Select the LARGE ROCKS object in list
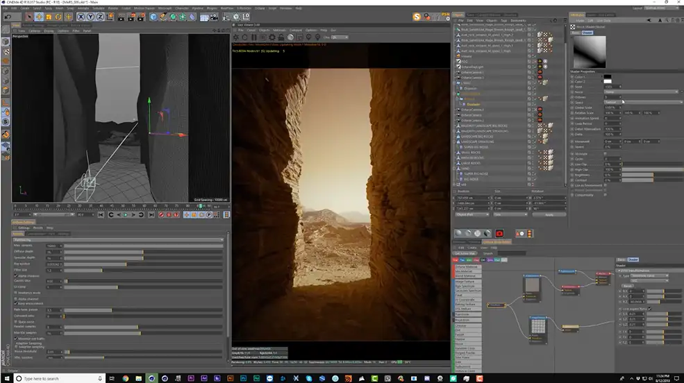The width and height of the screenshot is (684, 383). 471,163
